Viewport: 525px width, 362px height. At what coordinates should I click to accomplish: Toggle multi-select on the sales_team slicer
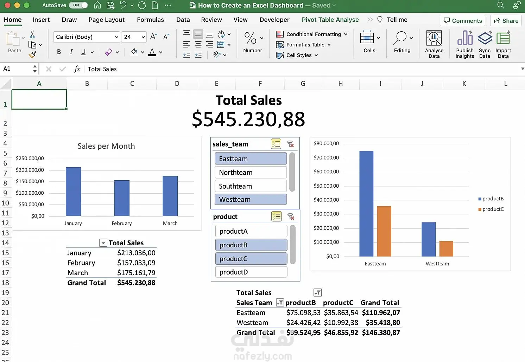(x=276, y=144)
